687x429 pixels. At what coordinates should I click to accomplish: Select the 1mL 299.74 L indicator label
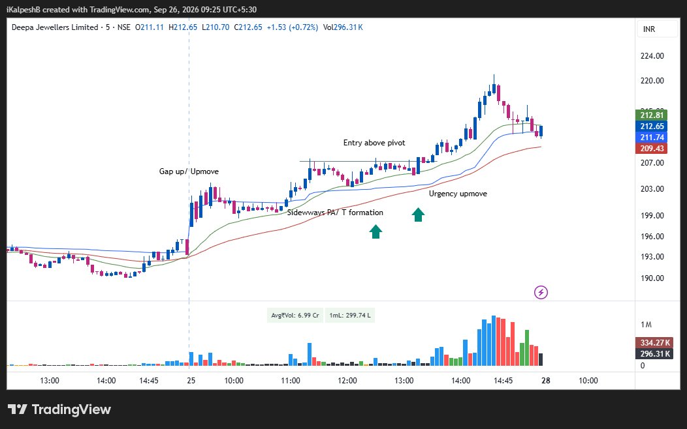[349, 316]
